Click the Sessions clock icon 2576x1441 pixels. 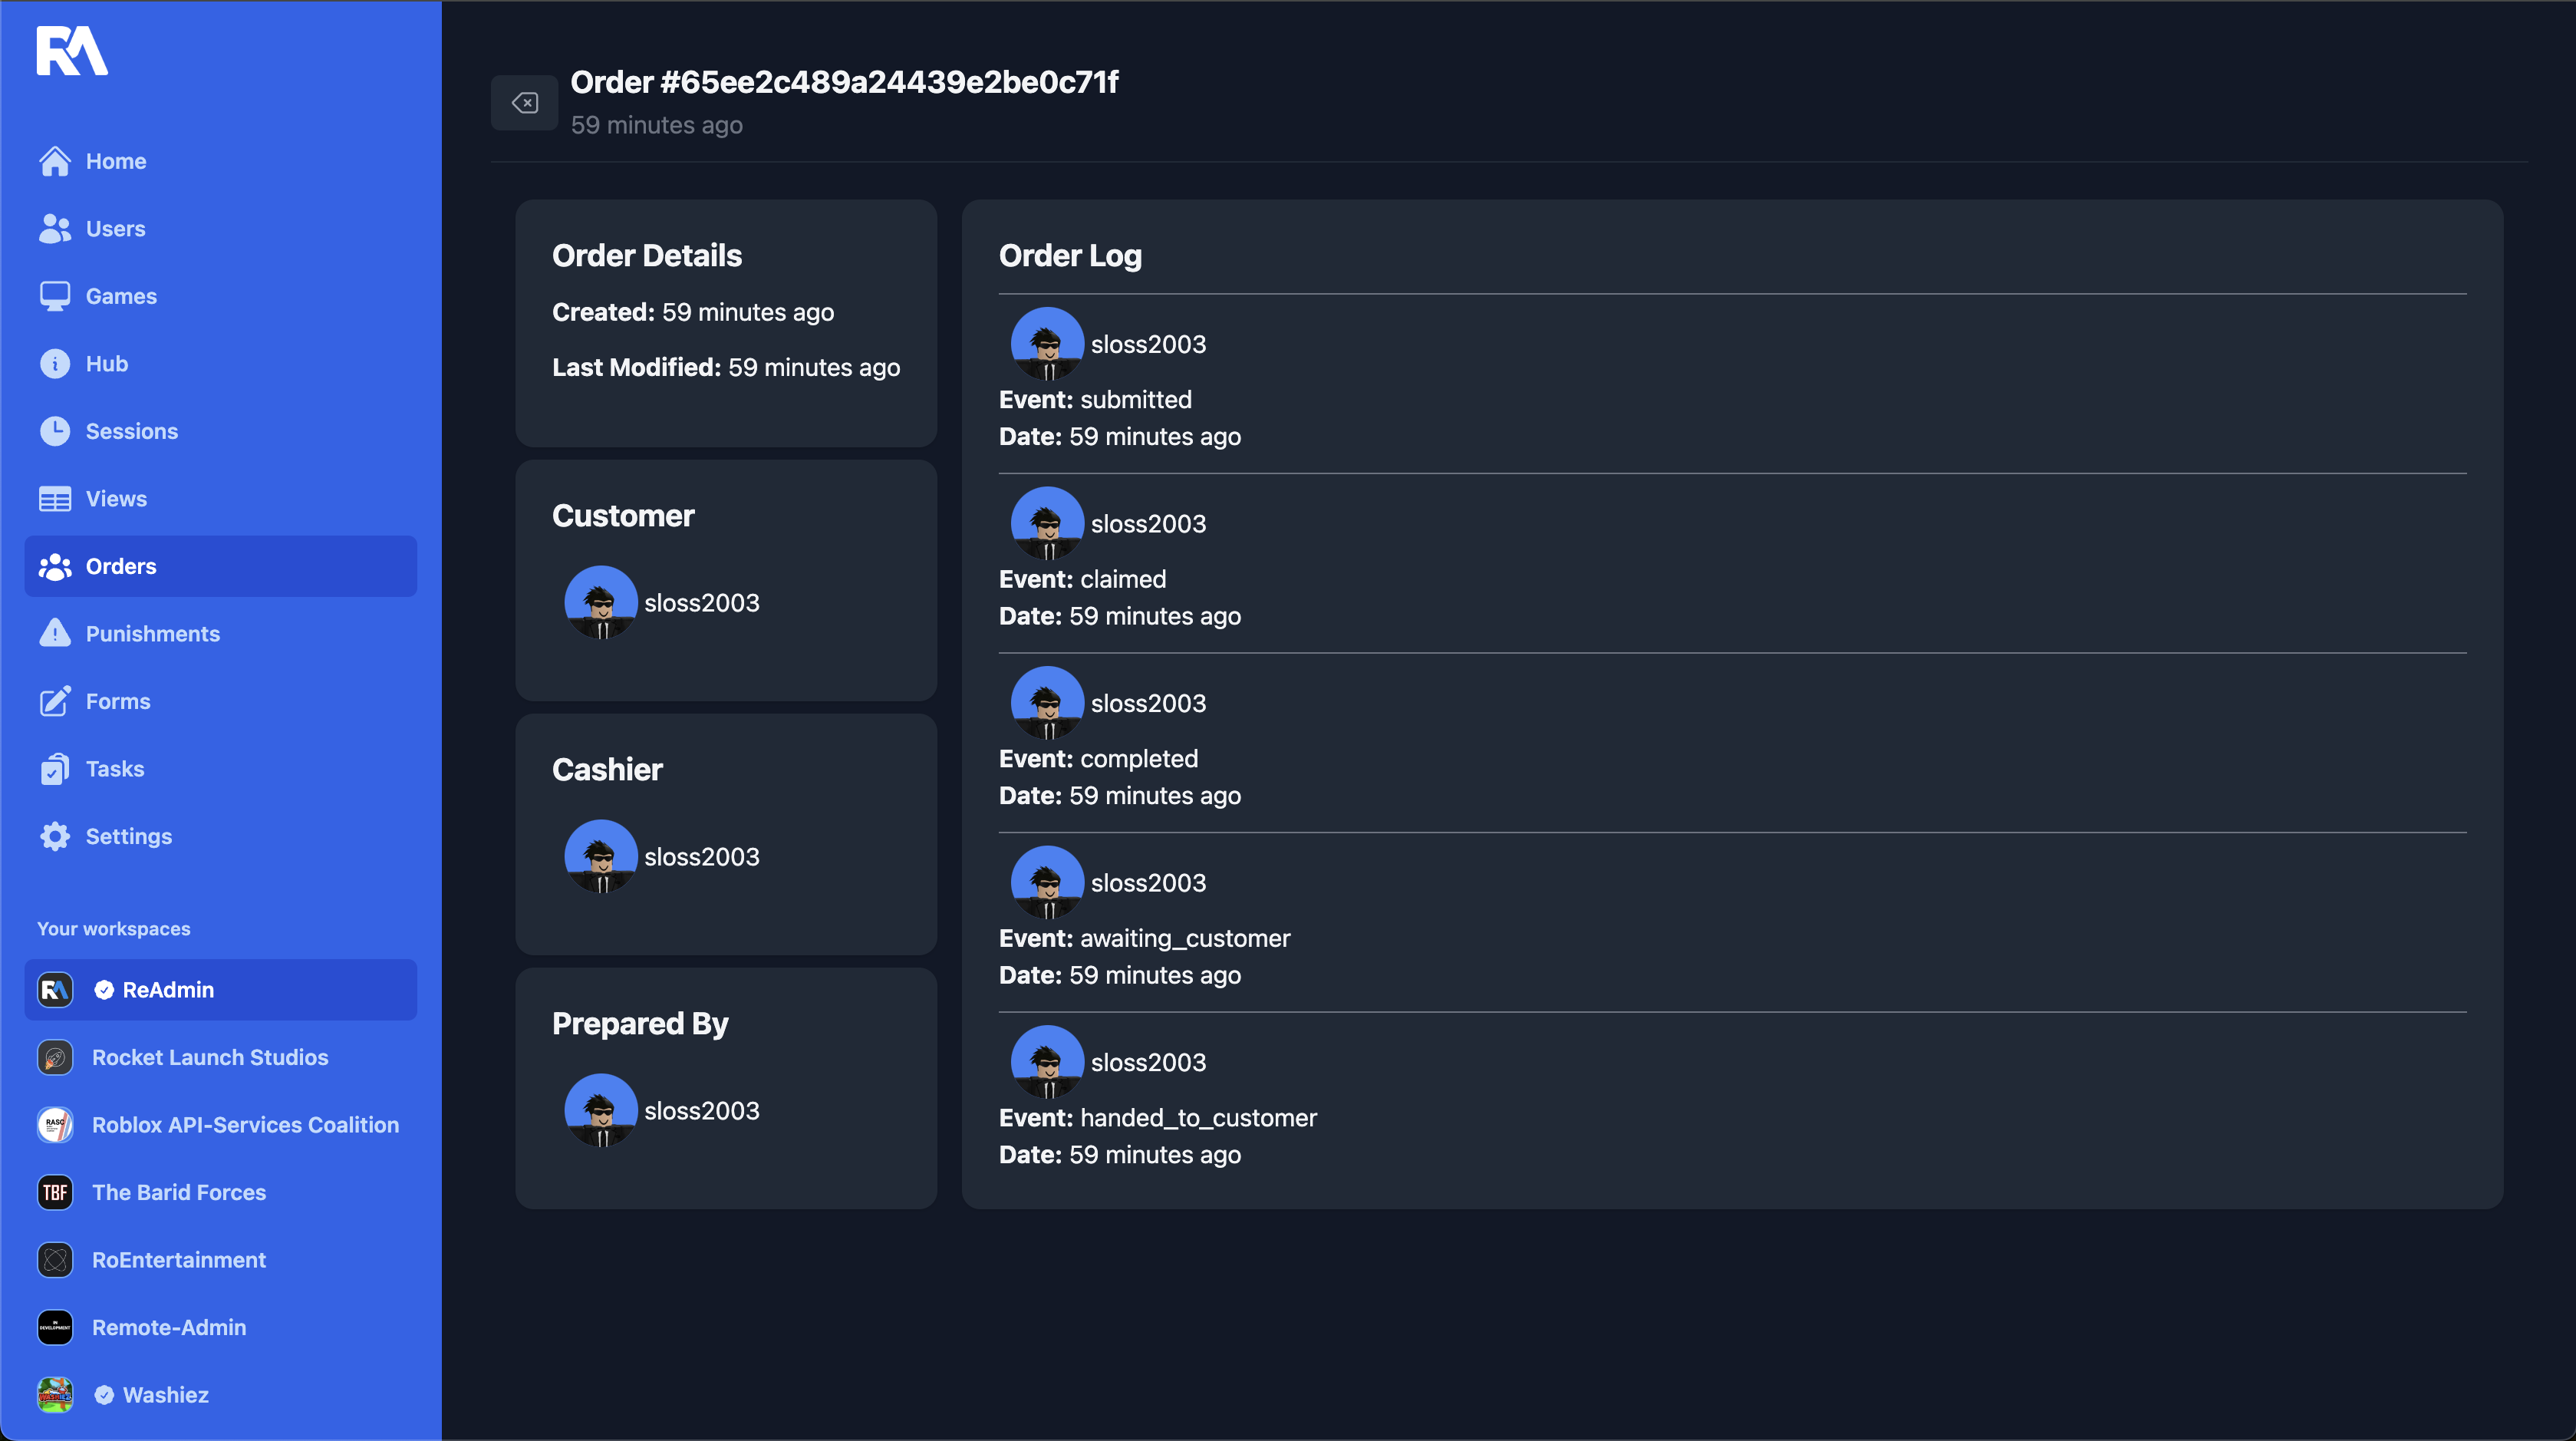[x=55, y=431]
